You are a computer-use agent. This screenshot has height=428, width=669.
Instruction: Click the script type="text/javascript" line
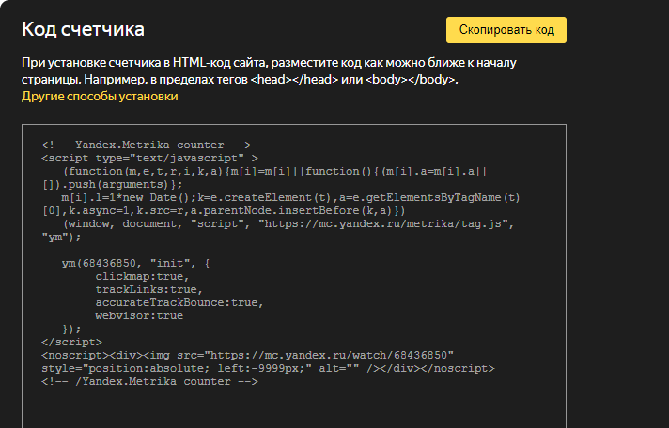click(x=149, y=159)
